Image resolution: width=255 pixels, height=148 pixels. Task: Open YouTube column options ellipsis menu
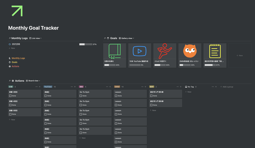point(72,87)
